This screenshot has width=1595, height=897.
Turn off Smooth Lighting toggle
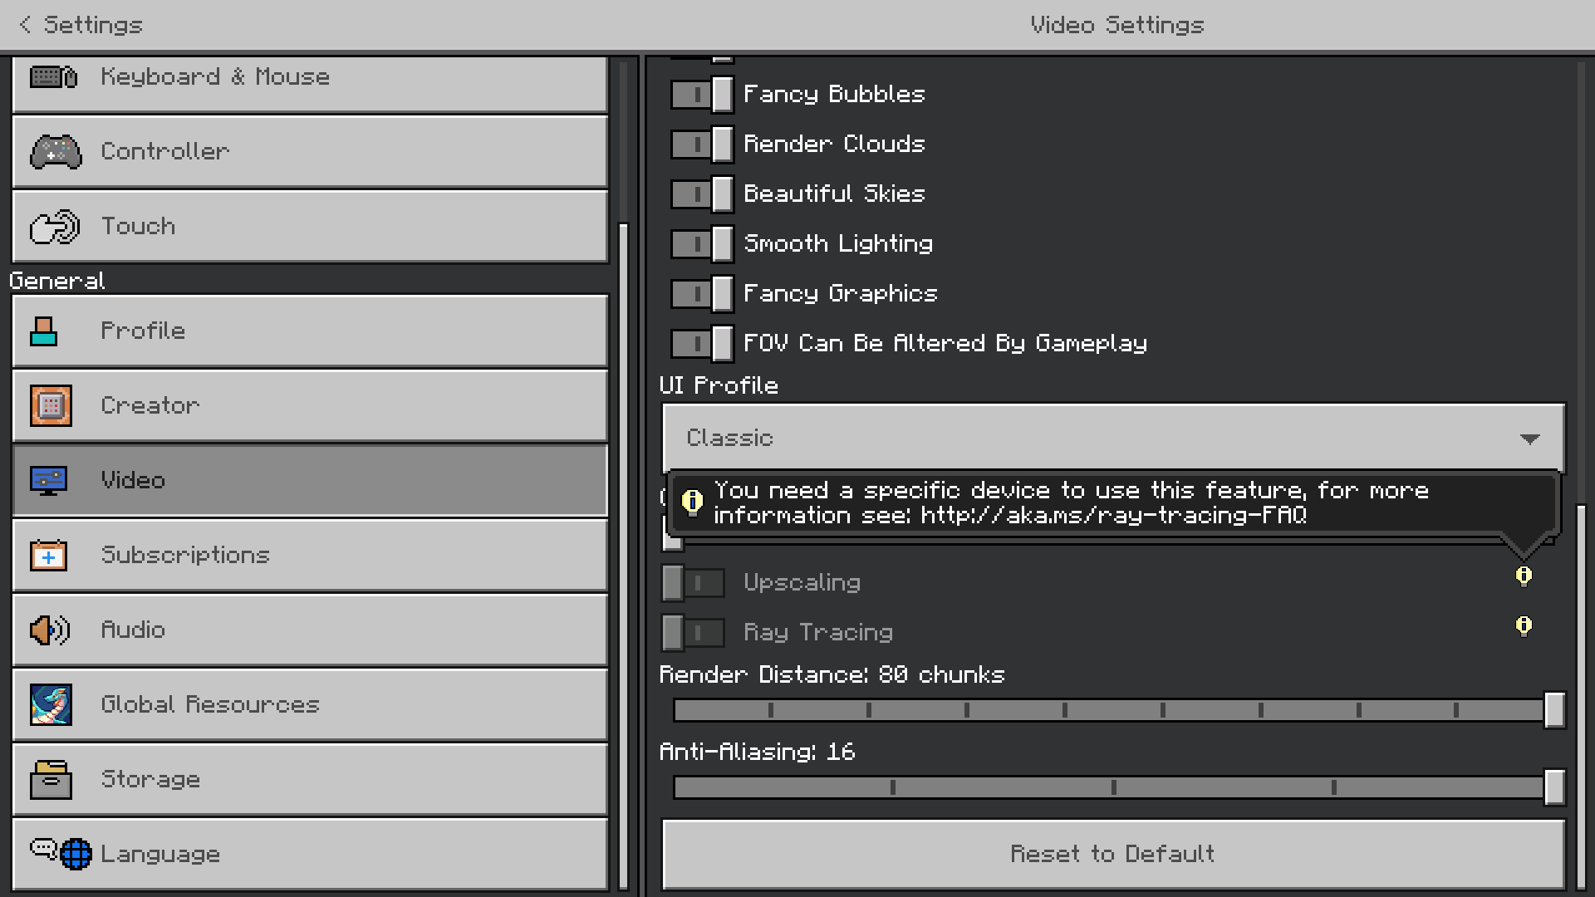(702, 244)
